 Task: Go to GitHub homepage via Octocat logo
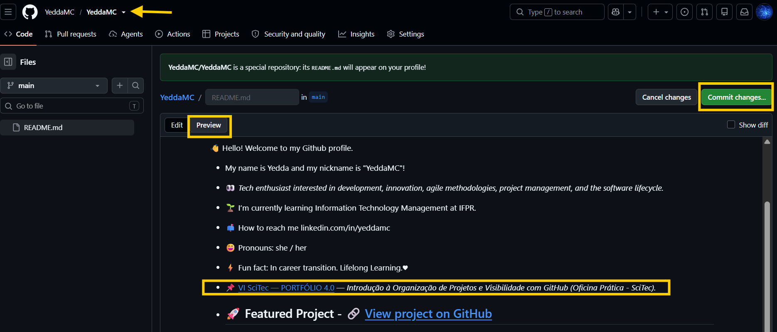(30, 12)
